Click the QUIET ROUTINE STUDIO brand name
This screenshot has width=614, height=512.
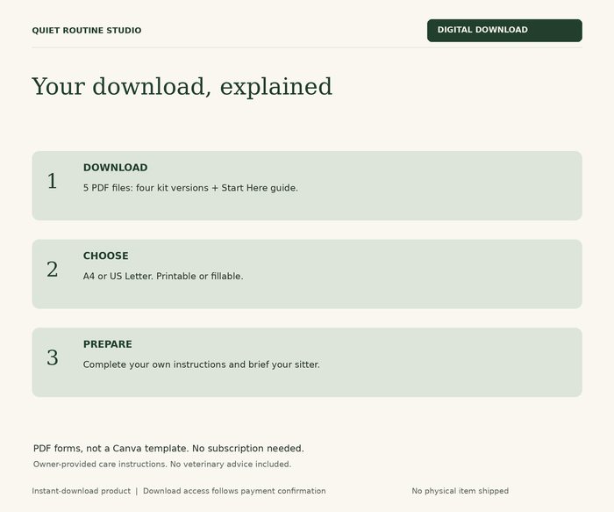pos(87,31)
